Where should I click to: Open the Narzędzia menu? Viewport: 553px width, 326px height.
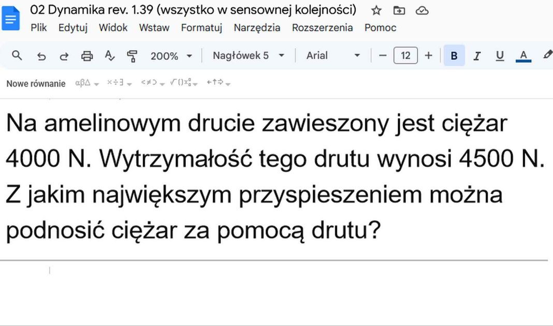click(x=257, y=28)
